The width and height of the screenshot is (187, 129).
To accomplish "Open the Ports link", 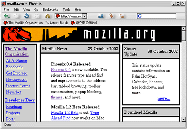I will coord(11,119).
